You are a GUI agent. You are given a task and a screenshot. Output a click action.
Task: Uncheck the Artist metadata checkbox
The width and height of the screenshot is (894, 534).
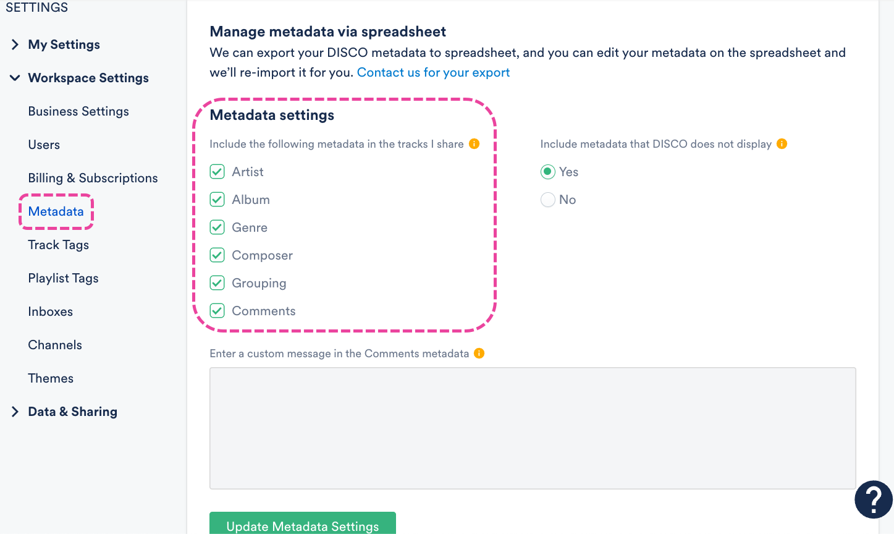pos(217,172)
